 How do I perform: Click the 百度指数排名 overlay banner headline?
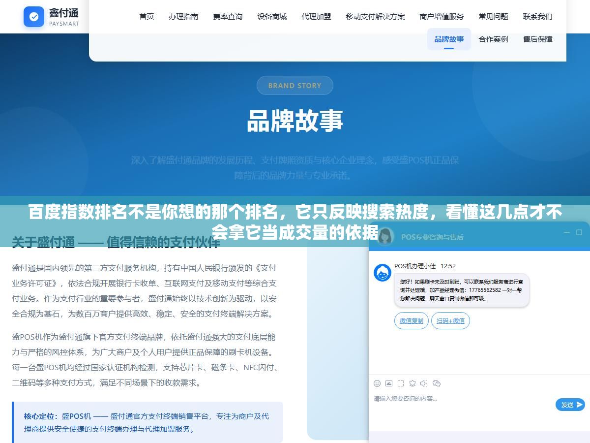pyautogui.click(x=295, y=222)
